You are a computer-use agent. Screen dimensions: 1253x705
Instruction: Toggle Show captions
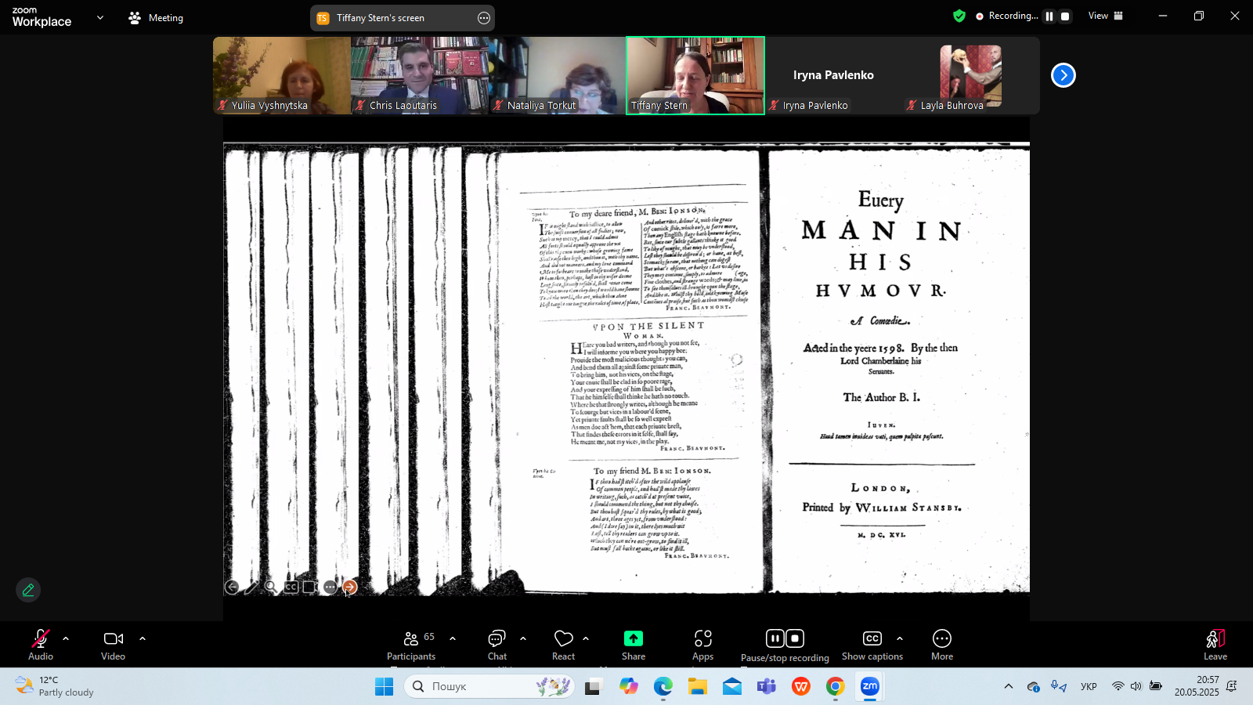[x=872, y=645]
